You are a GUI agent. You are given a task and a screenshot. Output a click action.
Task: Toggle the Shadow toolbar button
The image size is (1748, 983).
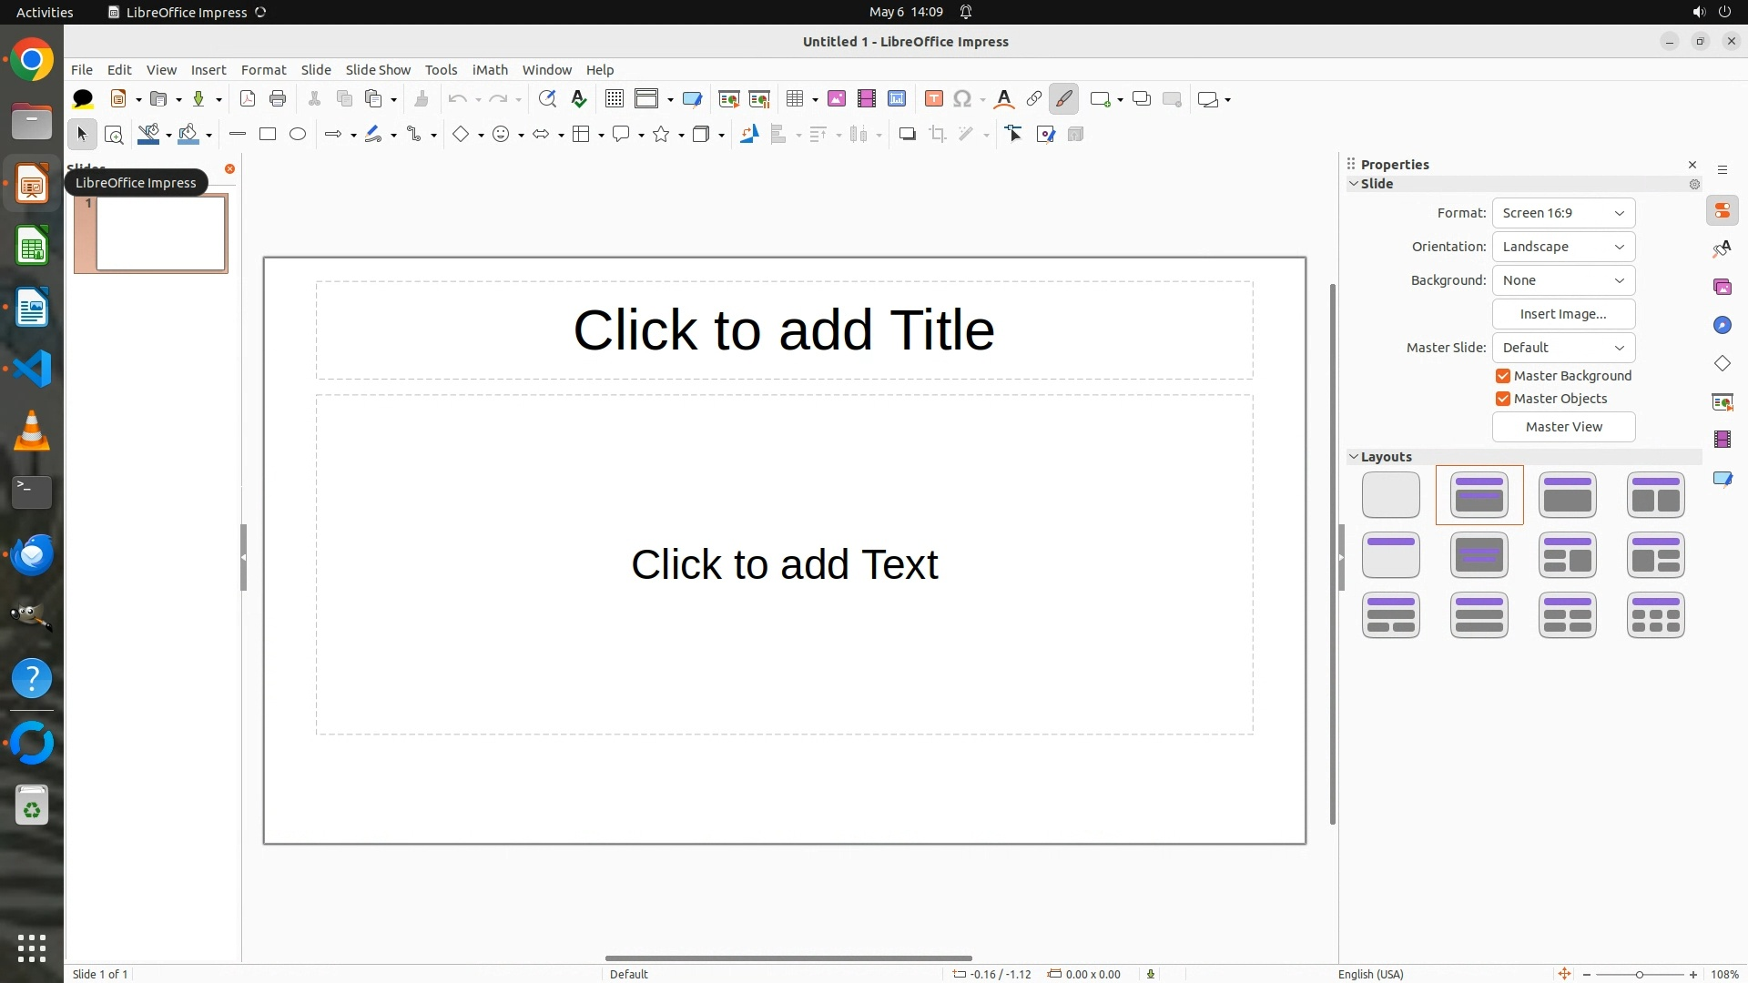[x=907, y=135]
